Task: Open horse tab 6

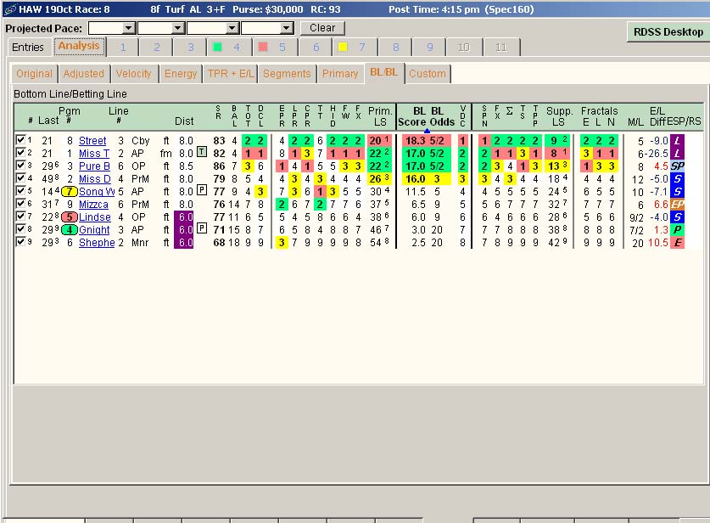Action: click(x=316, y=48)
